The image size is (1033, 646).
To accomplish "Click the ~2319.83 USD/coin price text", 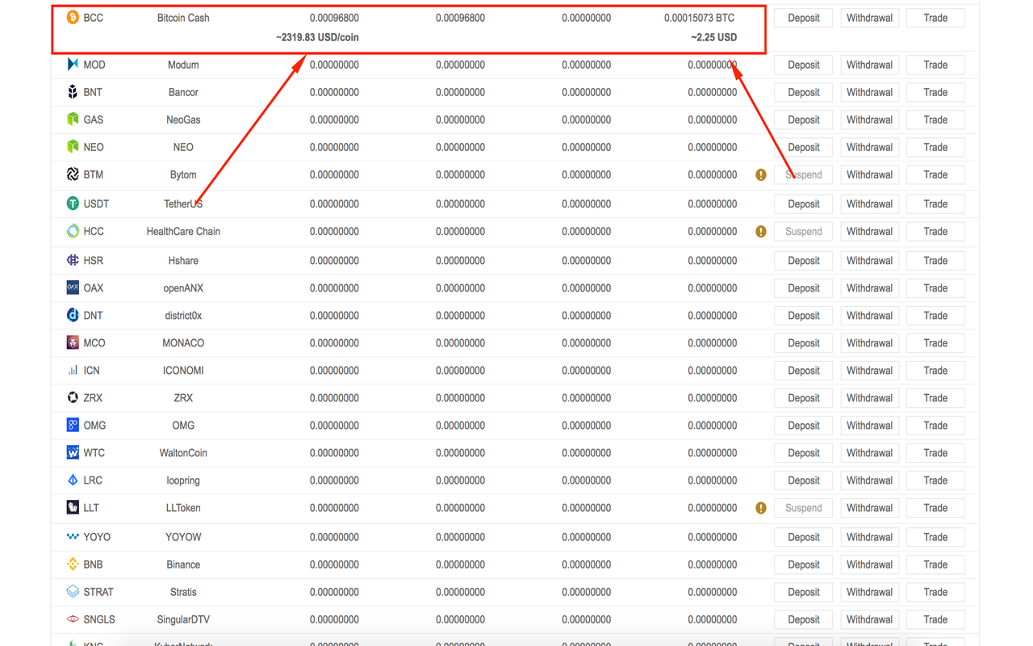I will 317,37.
